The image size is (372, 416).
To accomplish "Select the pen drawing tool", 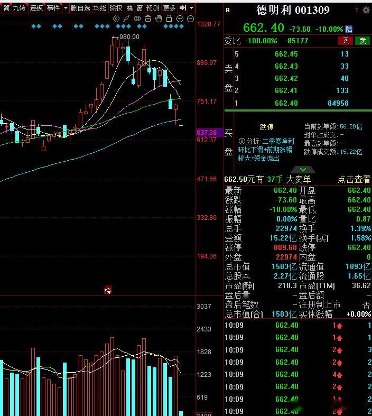I will pyautogui.click(x=126, y=19).
